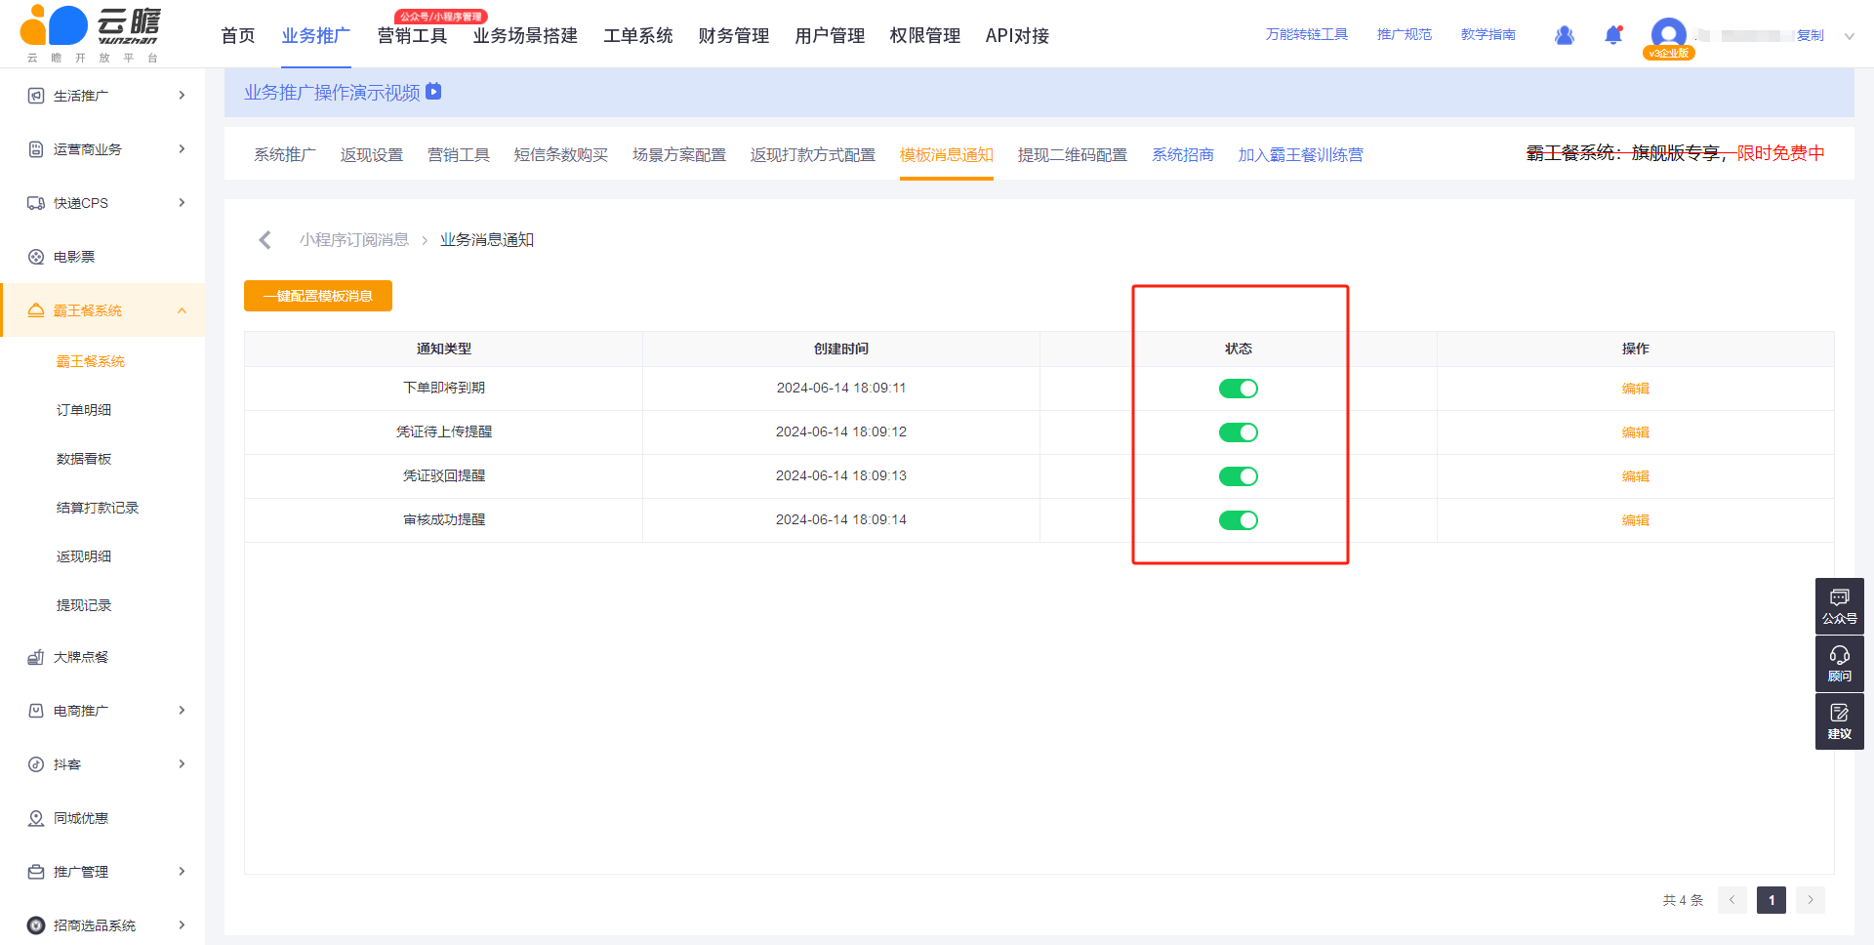Open 营销工具 in top navigation

(412, 36)
